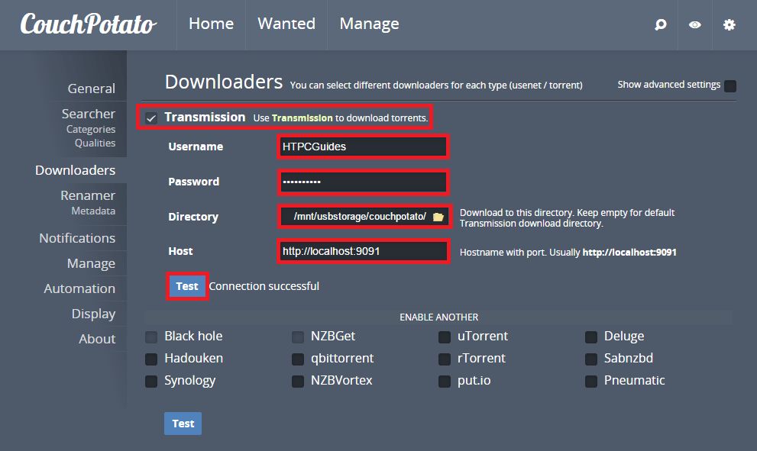
Task: Click the eye icon in header
Action: (x=694, y=25)
